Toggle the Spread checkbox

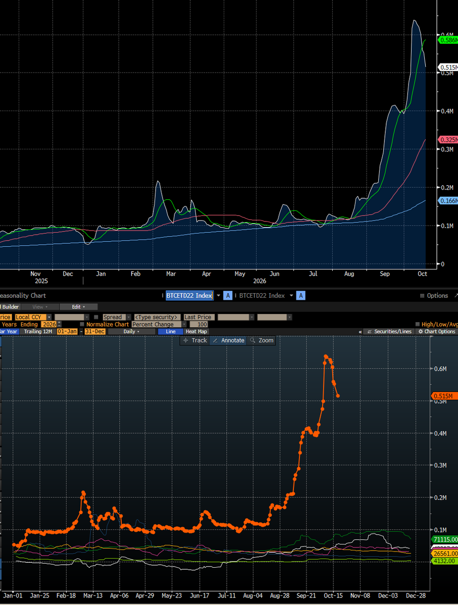point(96,317)
